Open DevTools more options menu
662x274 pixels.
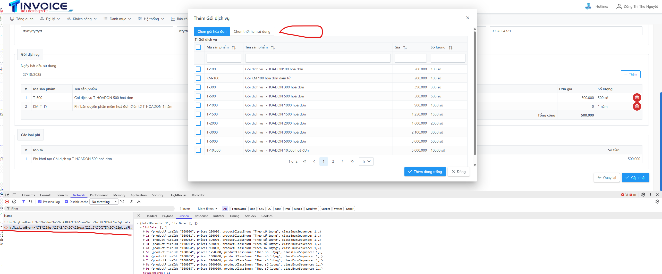click(650, 195)
